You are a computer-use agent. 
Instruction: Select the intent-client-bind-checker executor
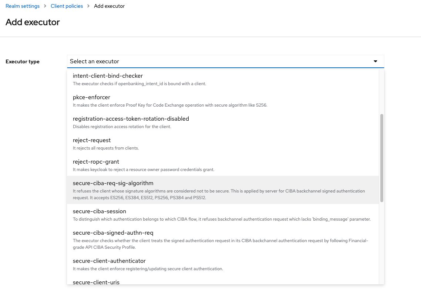click(x=108, y=76)
